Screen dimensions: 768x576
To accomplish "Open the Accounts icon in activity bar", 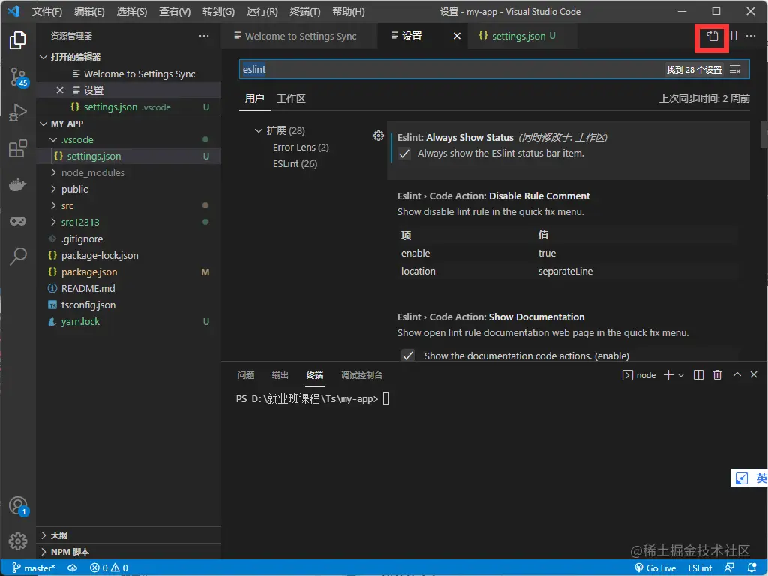I will coord(19,506).
